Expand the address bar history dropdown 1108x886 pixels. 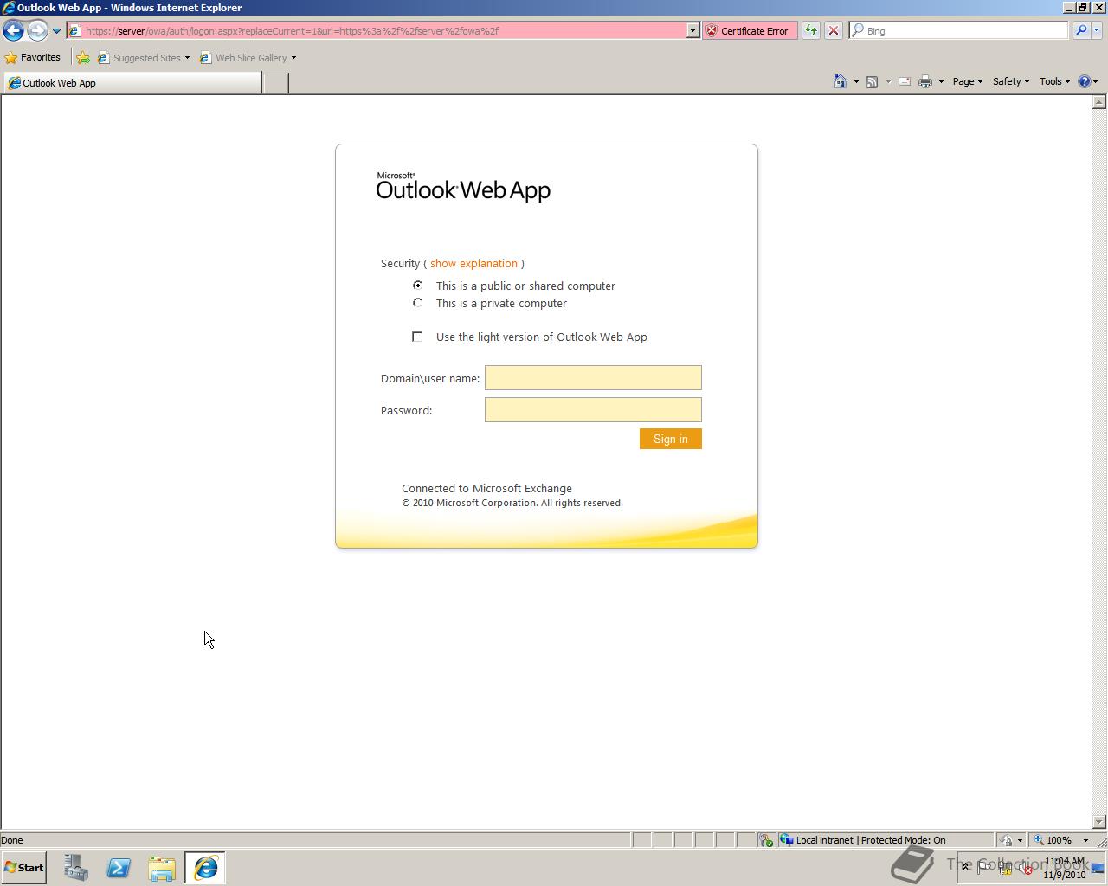(692, 31)
